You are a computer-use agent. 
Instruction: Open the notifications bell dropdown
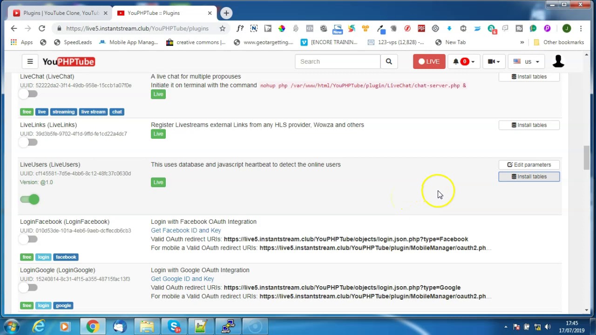pyautogui.click(x=463, y=61)
